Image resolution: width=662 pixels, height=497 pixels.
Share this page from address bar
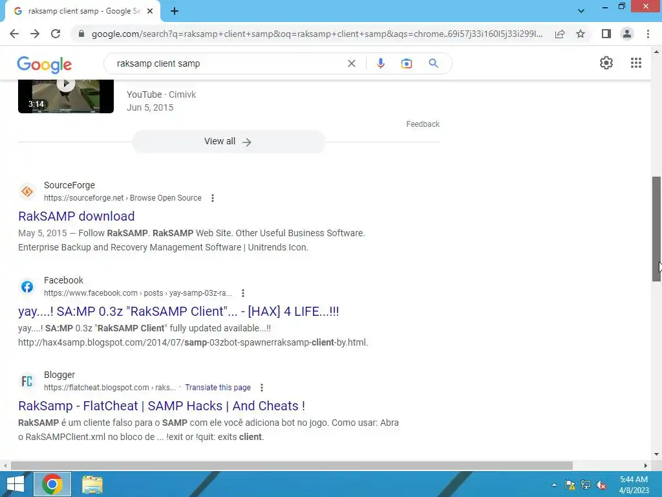coord(560,34)
